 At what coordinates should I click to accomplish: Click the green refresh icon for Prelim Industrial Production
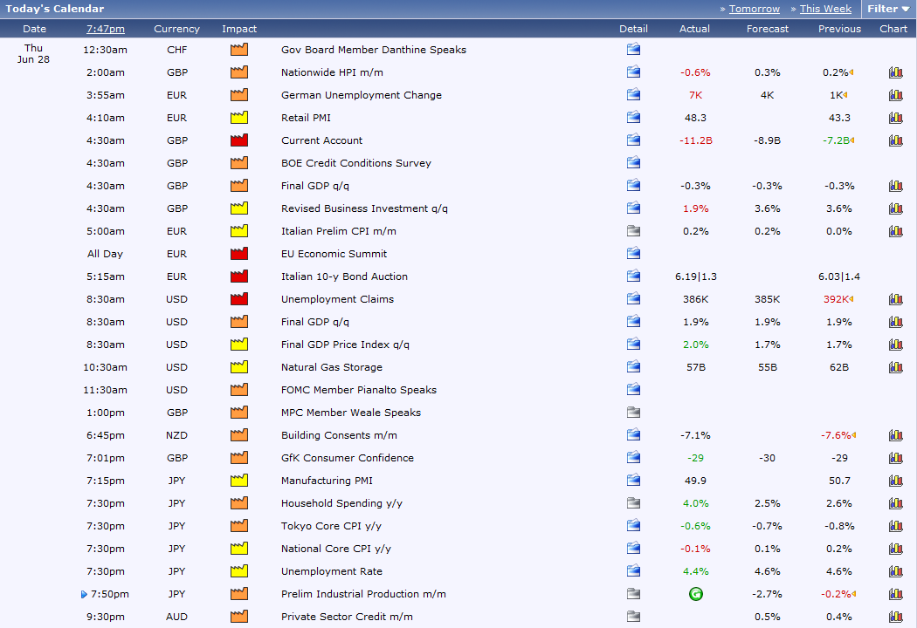[695, 594]
